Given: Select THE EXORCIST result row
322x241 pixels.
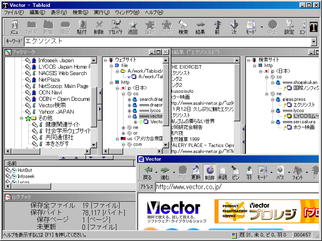Looking at the screenshot, I should click(x=186, y=67).
